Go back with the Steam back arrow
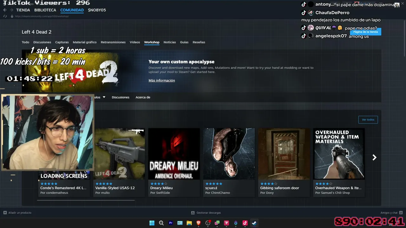This screenshot has width=406, height=228. click(5, 10)
